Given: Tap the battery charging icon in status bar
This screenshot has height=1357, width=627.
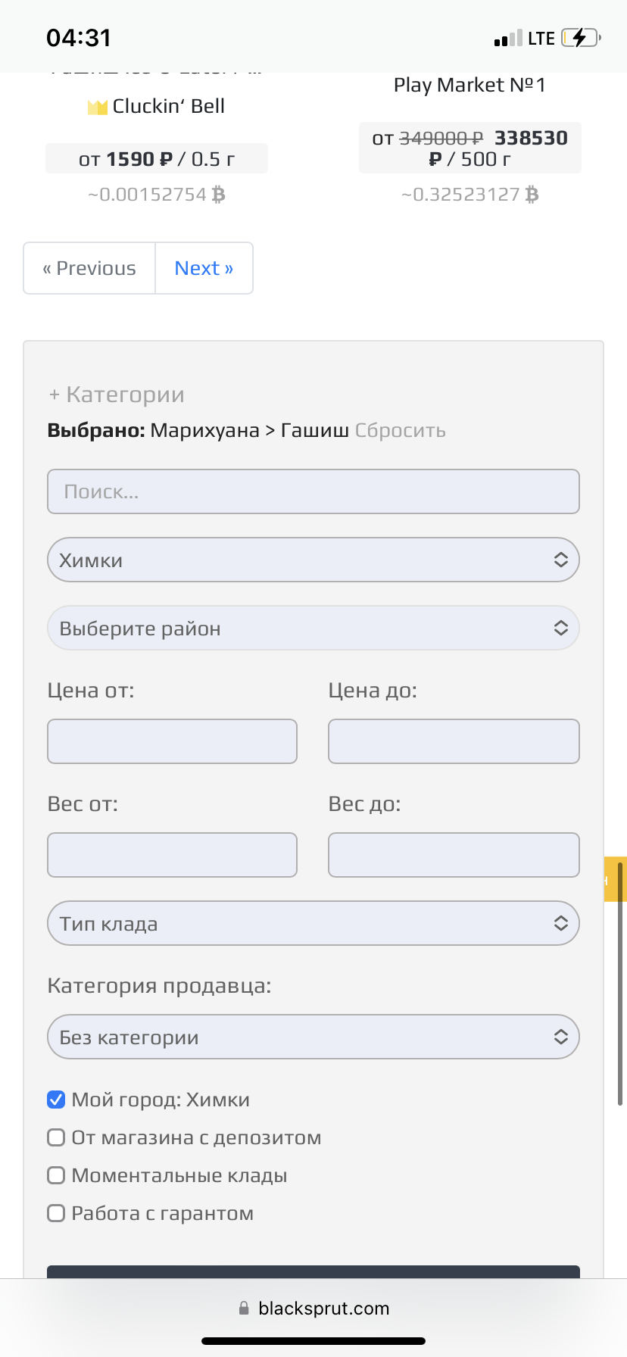Looking at the screenshot, I should pyautogui.click(x=581, y=38).
